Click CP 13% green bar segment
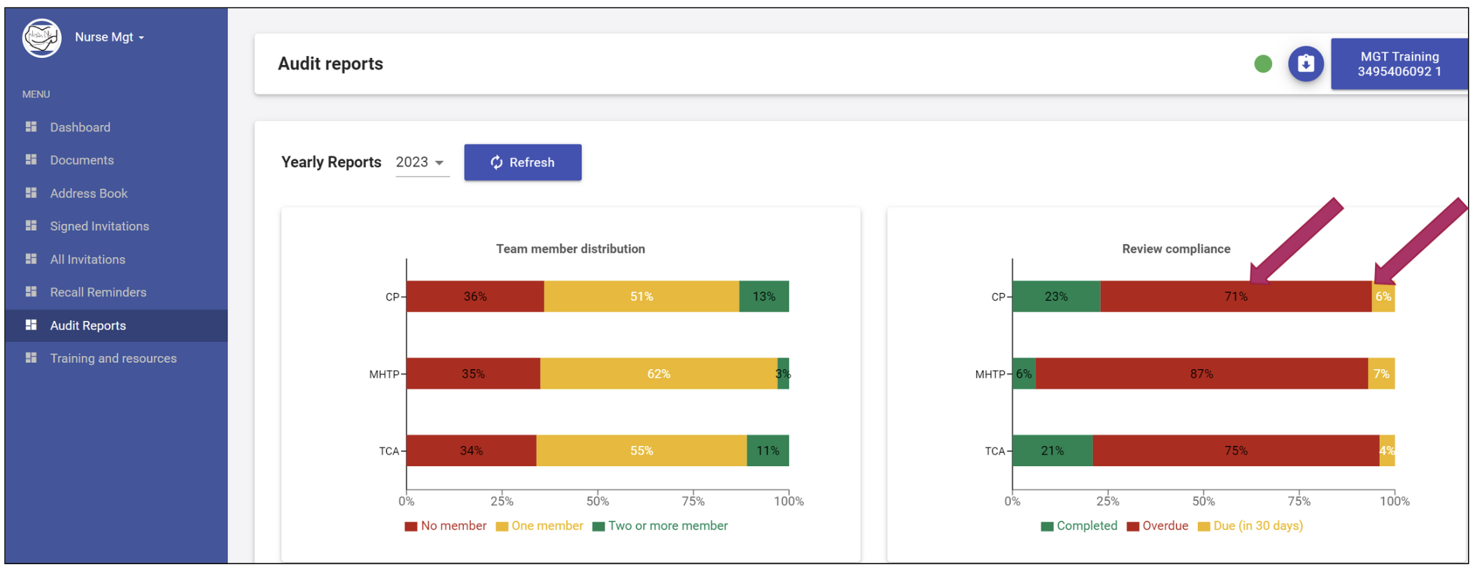Screen dimensions: 1475x569 click(764, 296)
